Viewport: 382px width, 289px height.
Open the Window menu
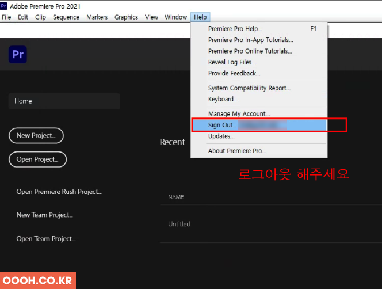(175, 17)
